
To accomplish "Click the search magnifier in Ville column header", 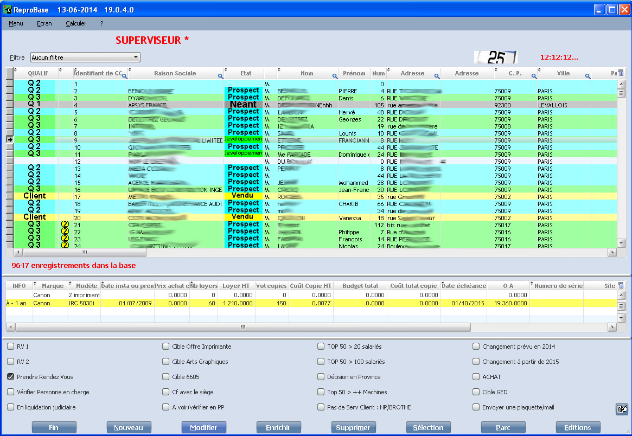I will pyautogui.click(x=588, y=76).
